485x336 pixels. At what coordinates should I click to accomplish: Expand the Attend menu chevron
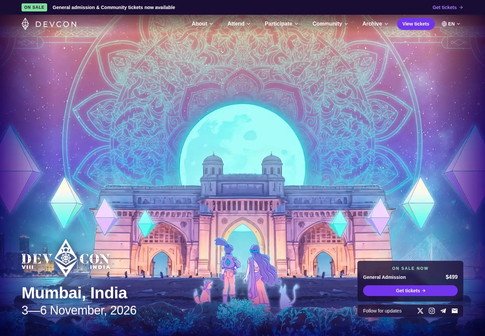click(249, 24)
